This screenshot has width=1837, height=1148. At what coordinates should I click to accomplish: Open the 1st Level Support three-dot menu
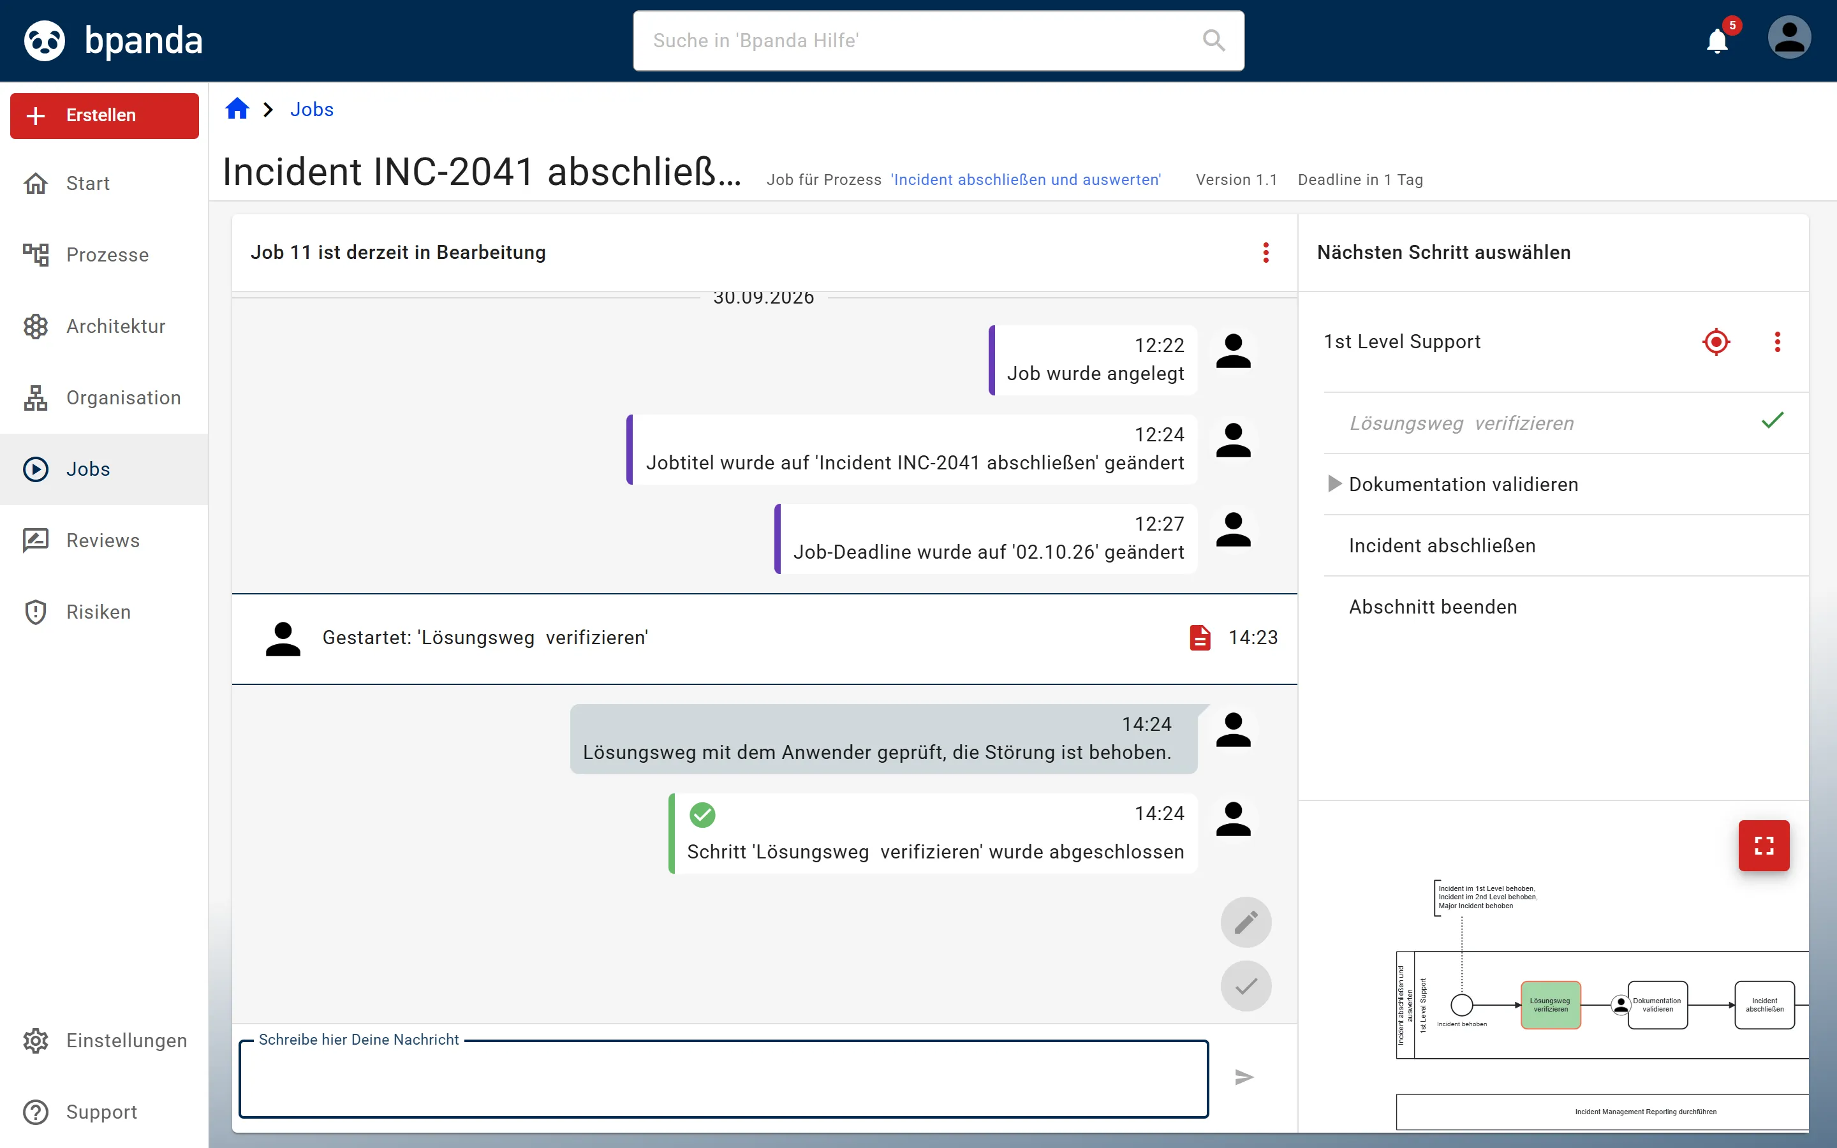(x=1777, y=342)
